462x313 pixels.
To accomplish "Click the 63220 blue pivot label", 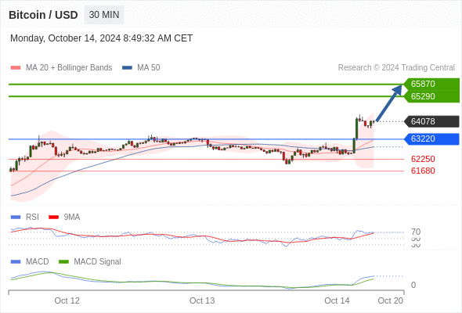I will pos(431,139).
